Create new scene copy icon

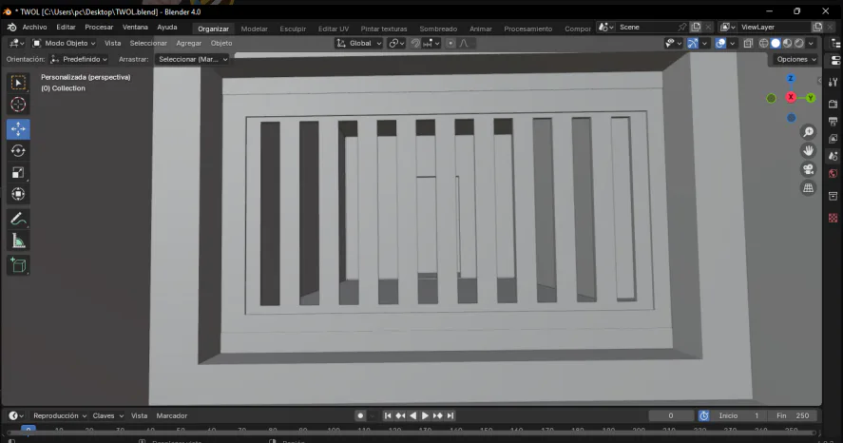click(697, 27)
